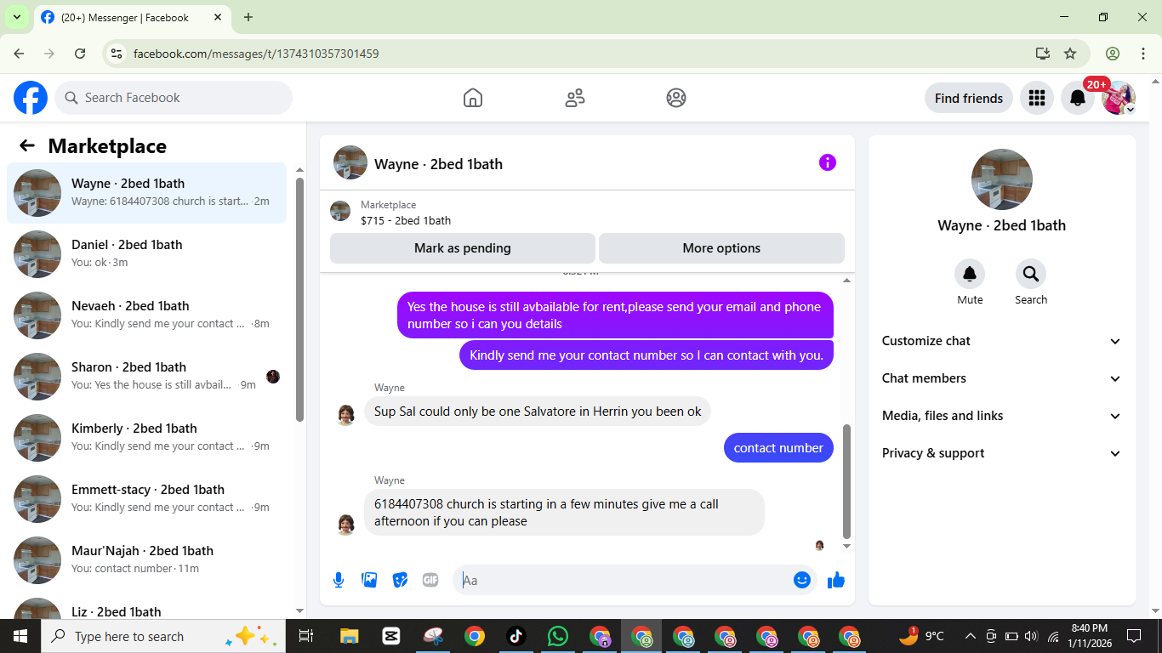Open the account profile picture menu
This screenshot has width=1162, height=653.
point(1119,98)
